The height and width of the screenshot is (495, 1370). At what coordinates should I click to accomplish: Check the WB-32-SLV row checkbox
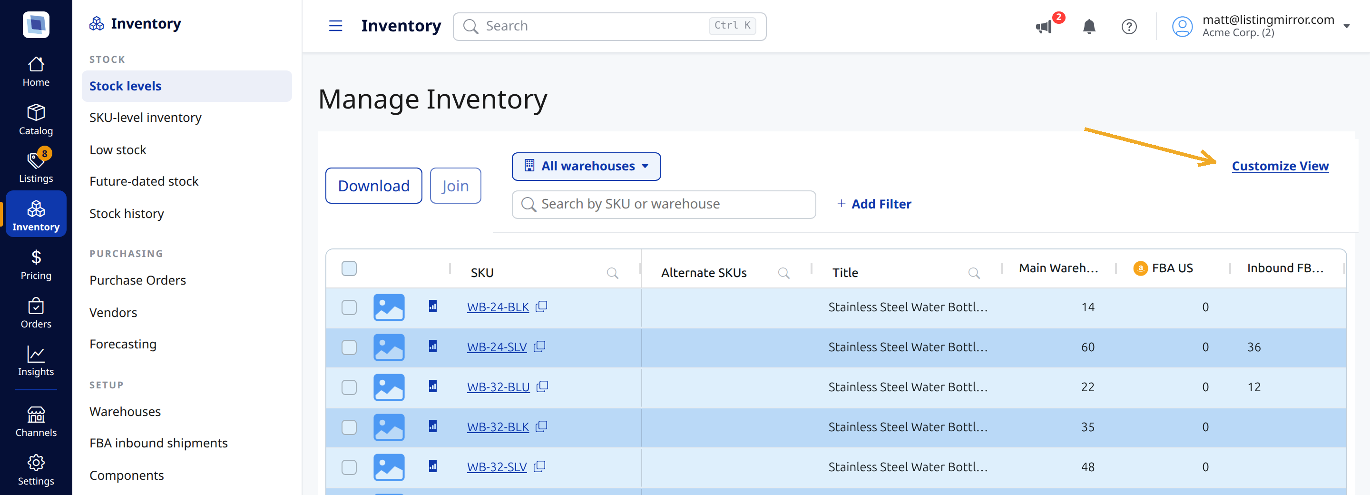tap(349, 467)
